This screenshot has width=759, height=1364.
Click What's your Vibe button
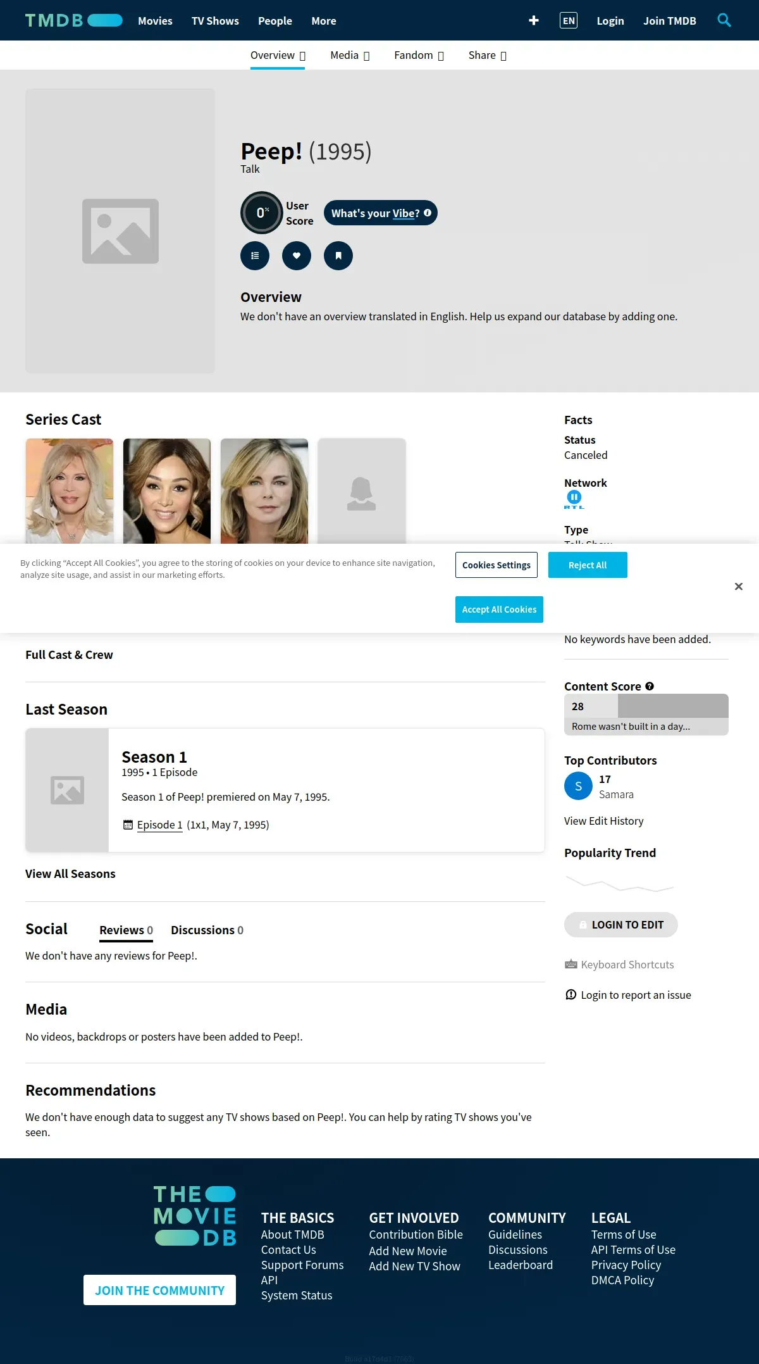[x=381, y=213]
